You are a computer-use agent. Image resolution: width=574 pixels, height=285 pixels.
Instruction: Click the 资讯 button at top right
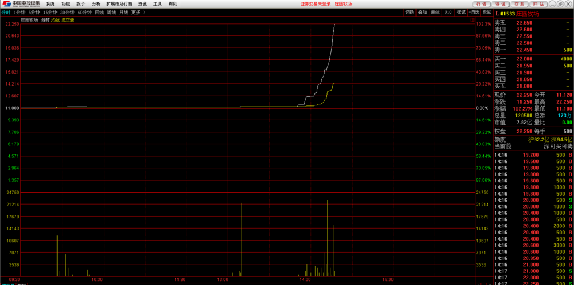(500, 4)
